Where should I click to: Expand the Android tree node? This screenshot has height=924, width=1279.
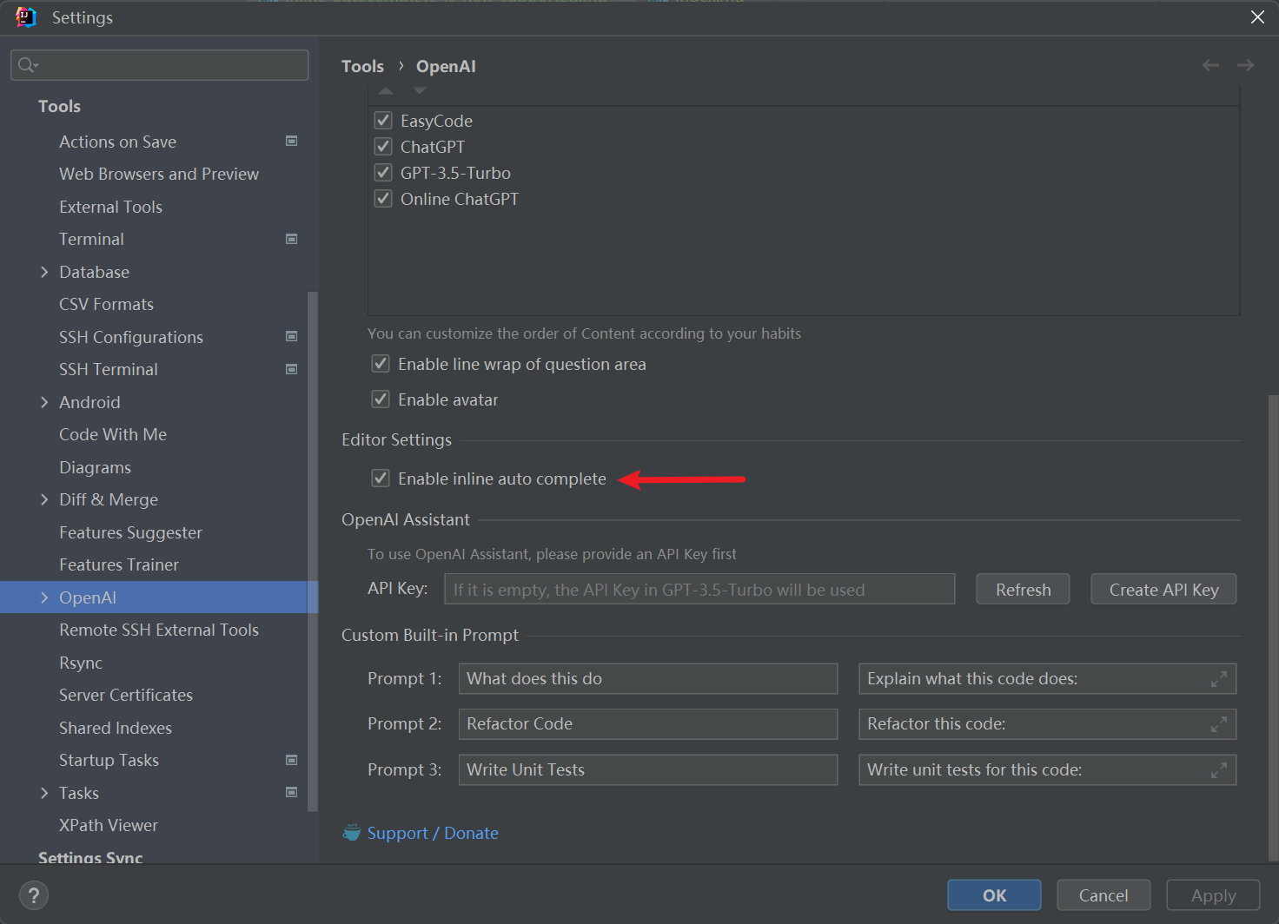point(45,401)
